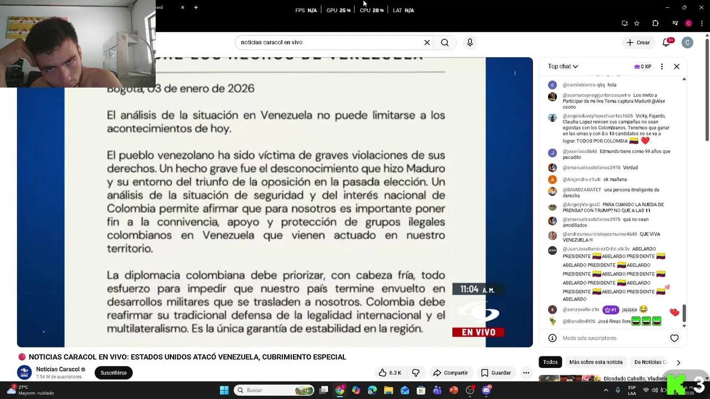This screenshot has height=399, width=710.
Task: Open File Explorer from the taskbar
Action: [x=389, y=390]
